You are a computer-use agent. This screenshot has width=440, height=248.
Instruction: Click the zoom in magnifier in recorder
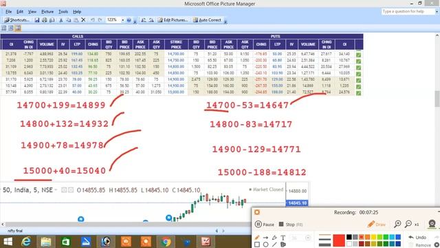pos(397,224)
